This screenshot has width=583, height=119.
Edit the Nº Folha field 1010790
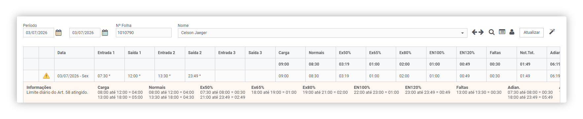coord(144,32)
